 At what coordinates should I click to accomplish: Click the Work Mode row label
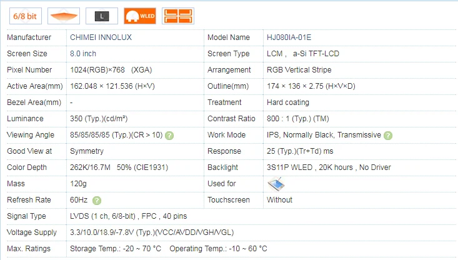[x=226, y=135]
